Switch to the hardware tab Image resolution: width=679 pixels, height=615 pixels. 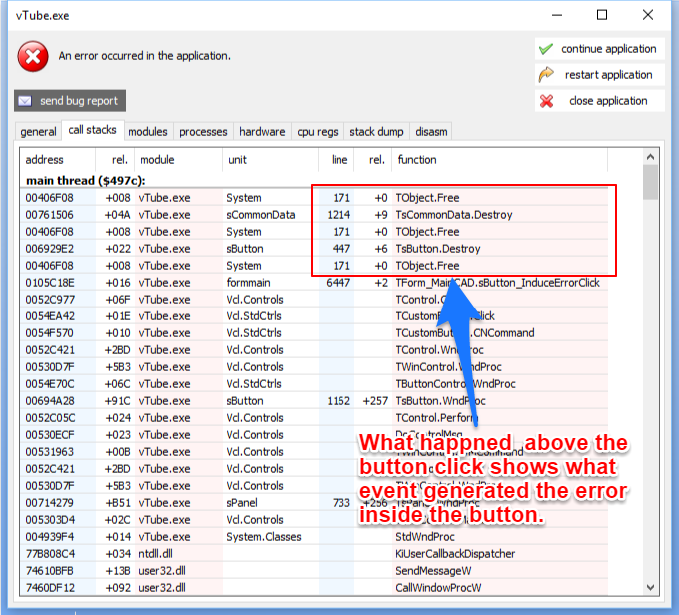(262, 132)
